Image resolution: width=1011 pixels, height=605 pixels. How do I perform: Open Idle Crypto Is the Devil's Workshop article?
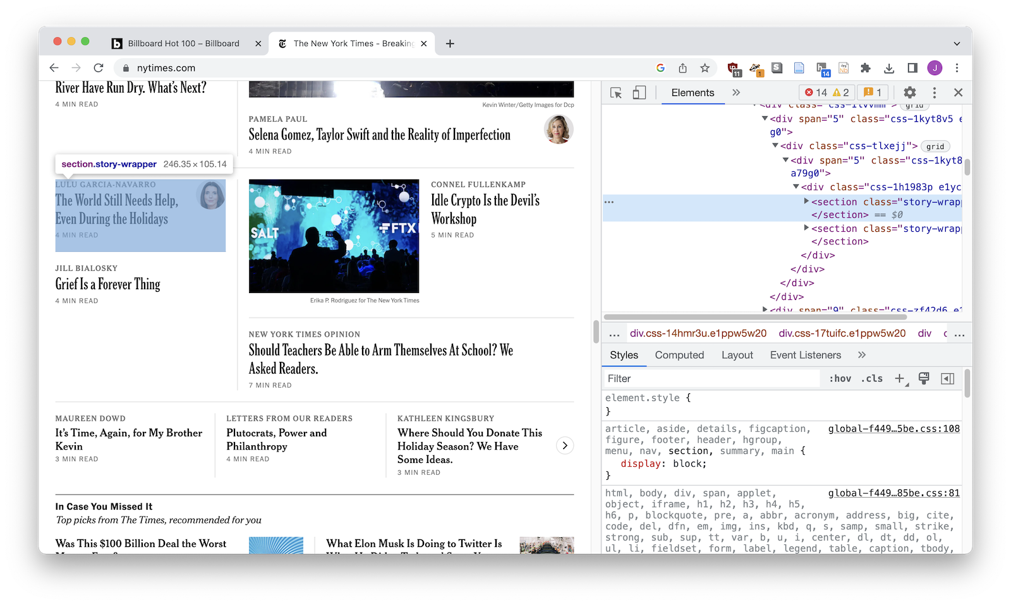pyautogui.click(x=485, y=210)
